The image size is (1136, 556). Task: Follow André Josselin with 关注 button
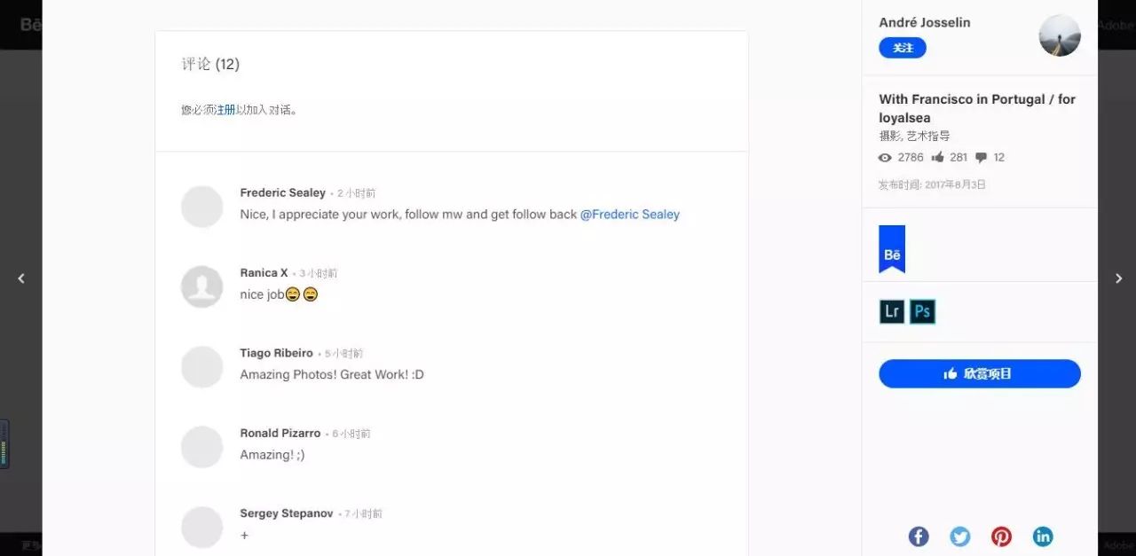tap(903, 48)
